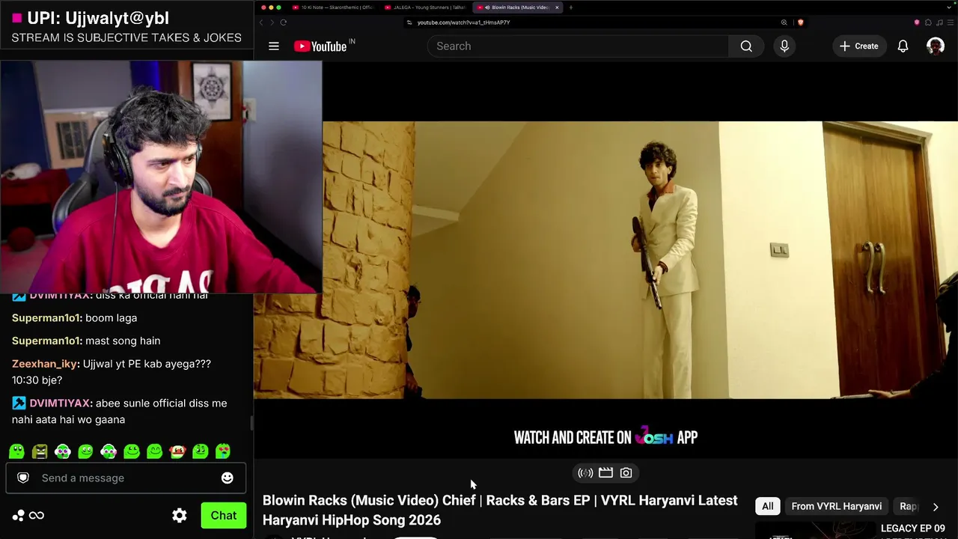Click the 'Send a message' chat input
The image size is (958, 539).
coord(126,478)
